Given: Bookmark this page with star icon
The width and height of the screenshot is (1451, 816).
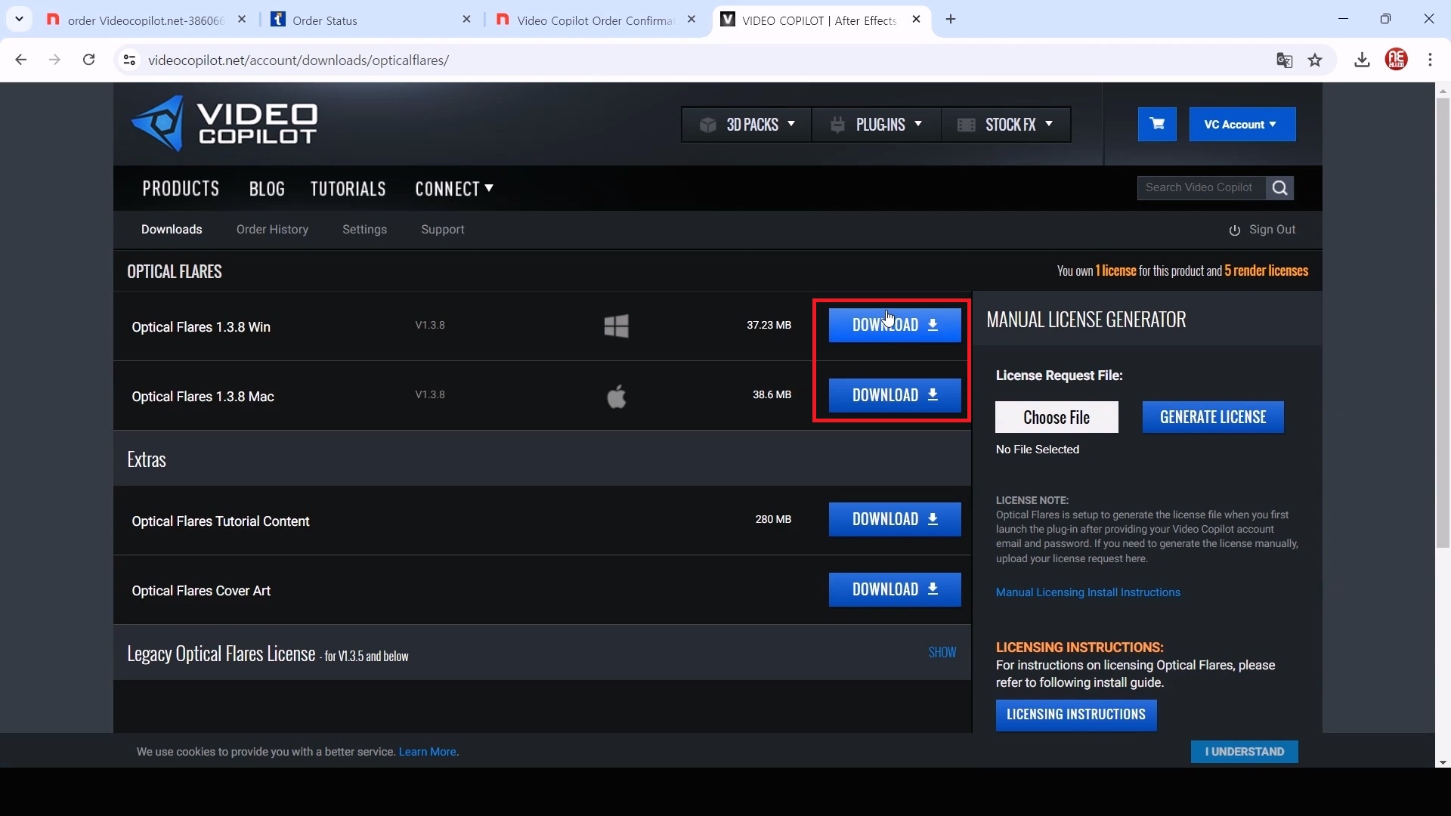Looking at the screenshot, I should pos(1316,60).
